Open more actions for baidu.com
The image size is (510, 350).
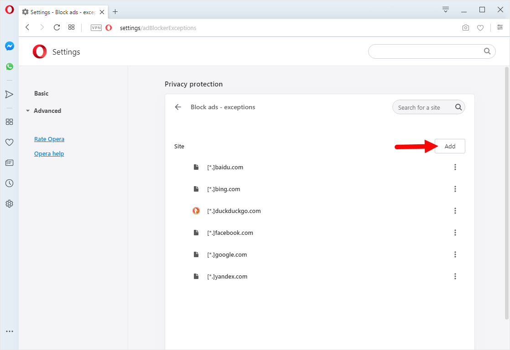[x=455, y=167]
